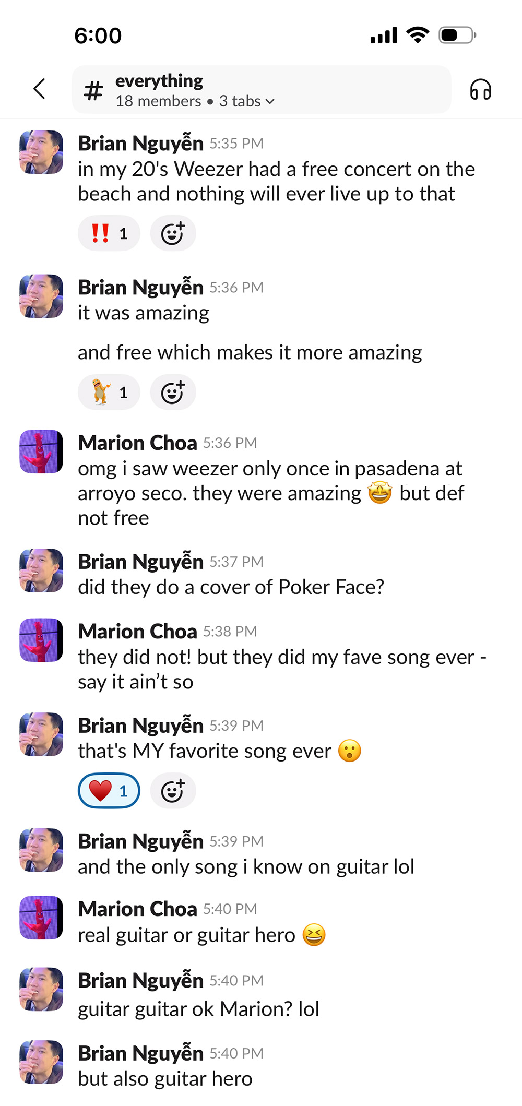
Task: Start a huddle with the headphones icon
Action: click(480, 89)
